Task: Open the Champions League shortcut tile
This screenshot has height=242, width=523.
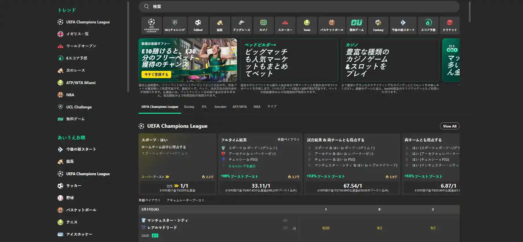Action: point(152,25)
